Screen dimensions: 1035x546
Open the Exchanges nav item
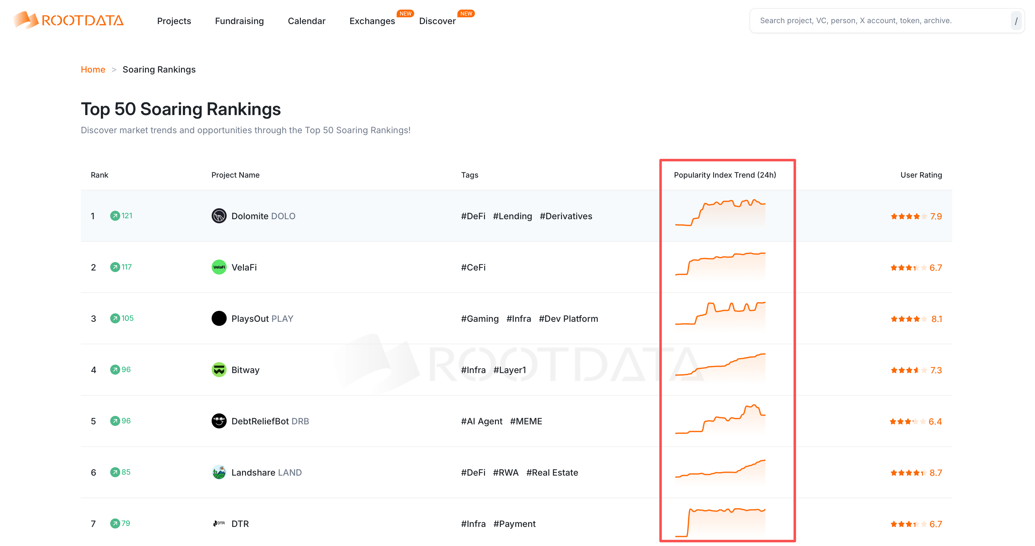372,21
